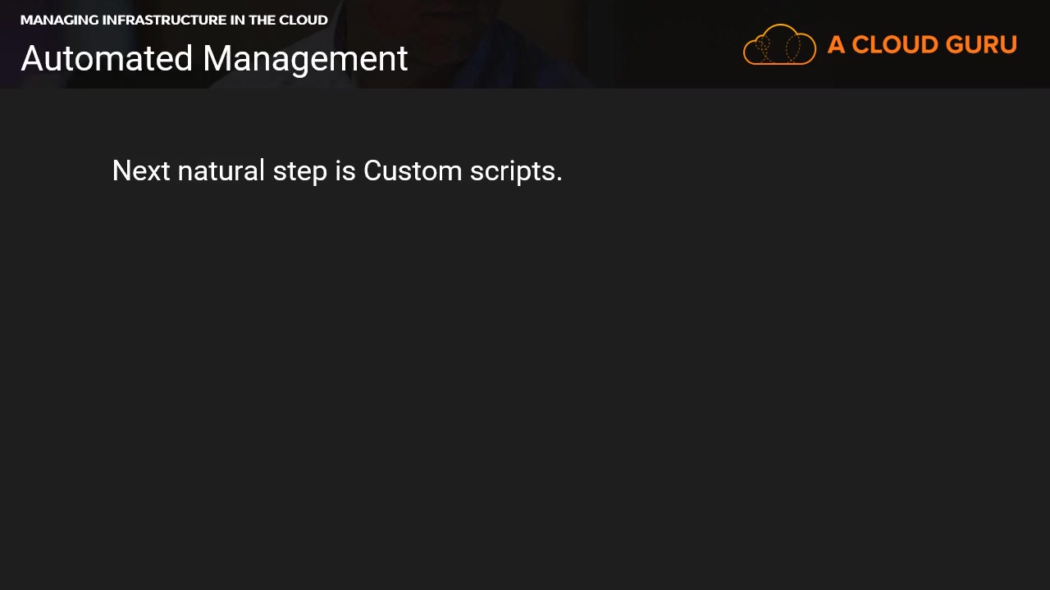Click the orange cloud logo icon
The height and width of the screenshot is (590, 1050).
click(x=779, y=44)
